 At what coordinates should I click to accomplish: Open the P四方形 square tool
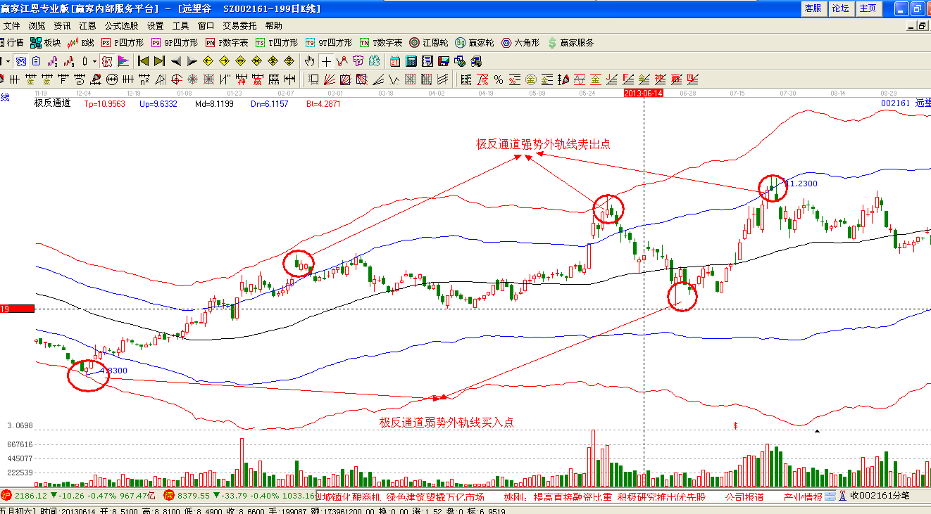tap(122, 43)
